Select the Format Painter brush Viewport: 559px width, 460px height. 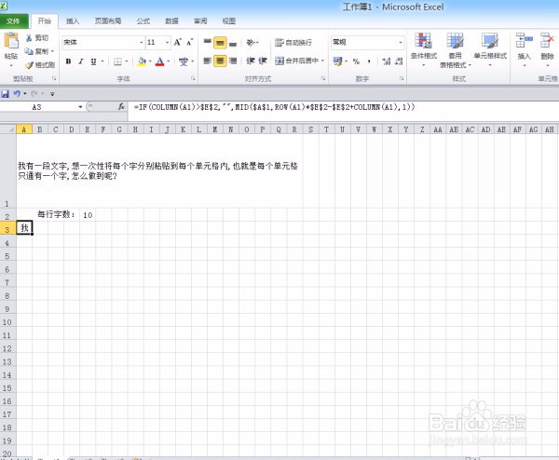pos(29,65)
